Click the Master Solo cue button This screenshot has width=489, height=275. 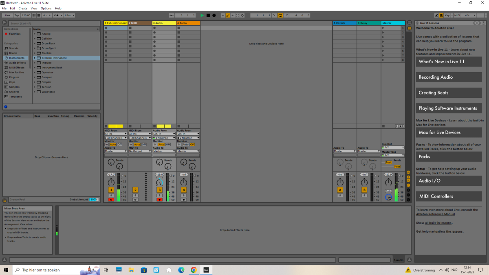[x=388, y=191]
